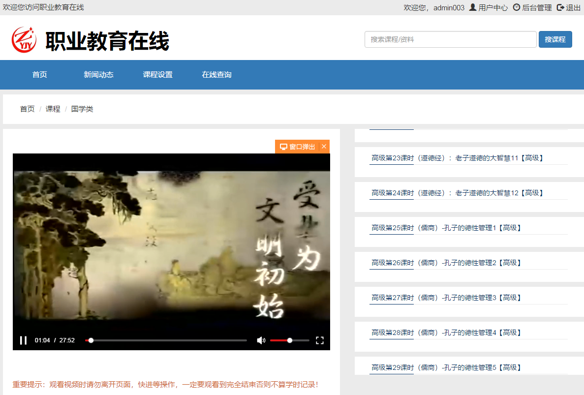Open lesson 高级第25课时 孔子的德性管理1

click(x=446, y=228)
